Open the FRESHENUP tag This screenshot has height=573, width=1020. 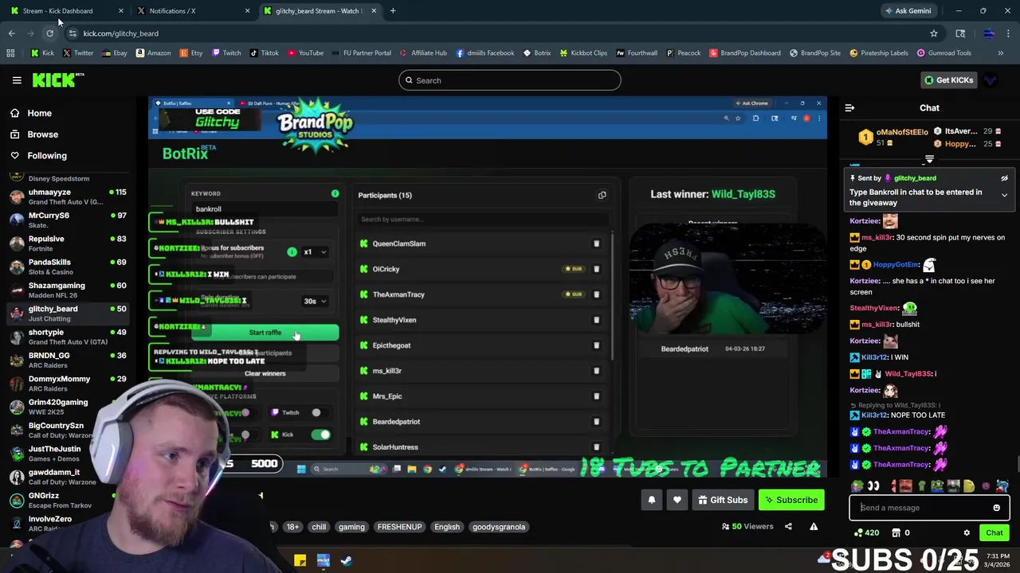[x=399, y=527]
